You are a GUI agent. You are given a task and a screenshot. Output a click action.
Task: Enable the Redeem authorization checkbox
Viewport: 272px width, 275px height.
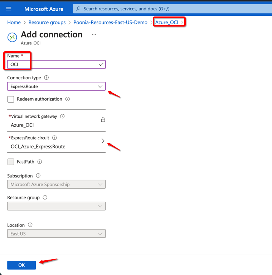(x=11, y=99)
